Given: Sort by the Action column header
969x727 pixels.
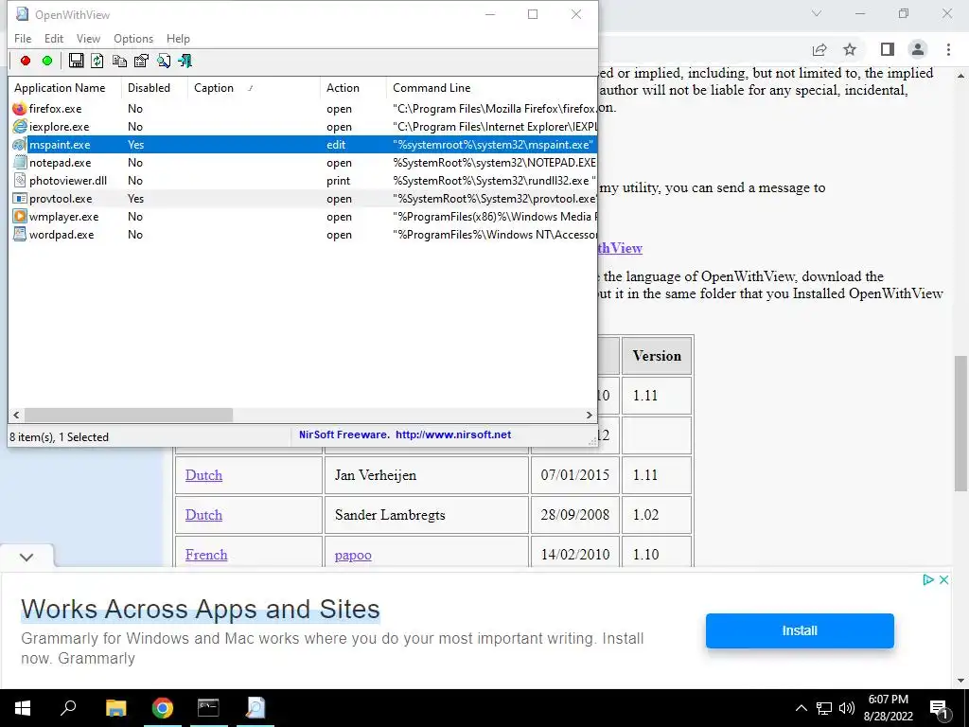Looking at the screenshot, I should pyautogui.click(x=353, y=88).
